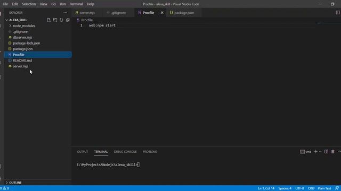Collapse the ALEXA_SKILL root folder
341x191 pixels.
point(18,20)
